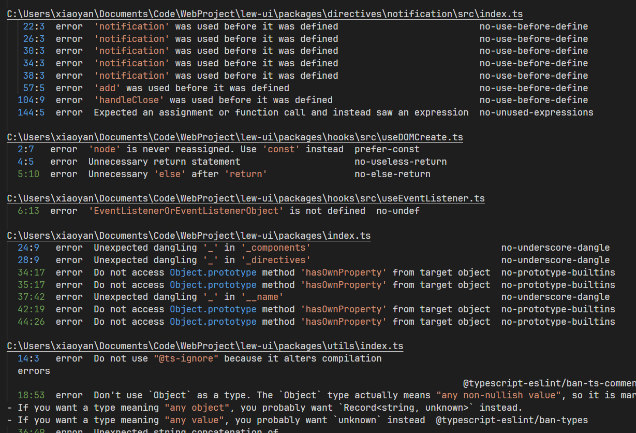Click 'no-prototype-builtins' on the 34:17 row
The height and width of the screenshot is (433, 636).
point(558,272)
